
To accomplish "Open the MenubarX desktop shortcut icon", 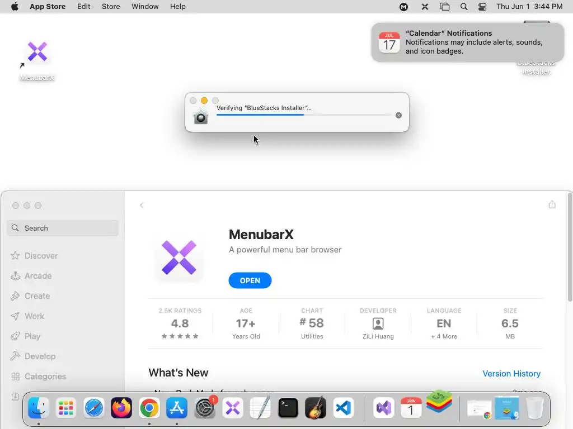I will pyautogui.click(x=37, y=52).
